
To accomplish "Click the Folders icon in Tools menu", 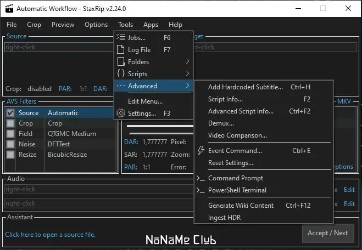I will [x=121, y=62].
